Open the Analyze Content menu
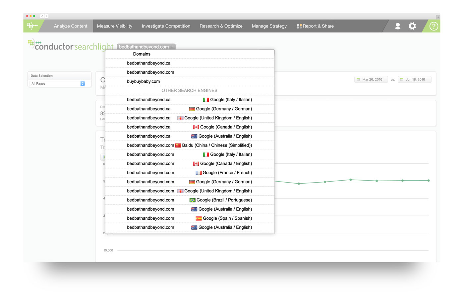The image size is (464, 302). 71,26
